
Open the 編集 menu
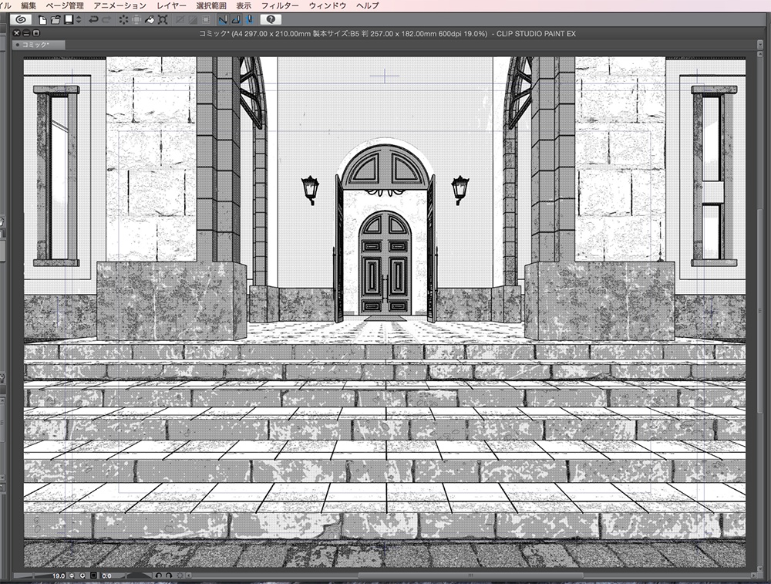tap(29, 6)
